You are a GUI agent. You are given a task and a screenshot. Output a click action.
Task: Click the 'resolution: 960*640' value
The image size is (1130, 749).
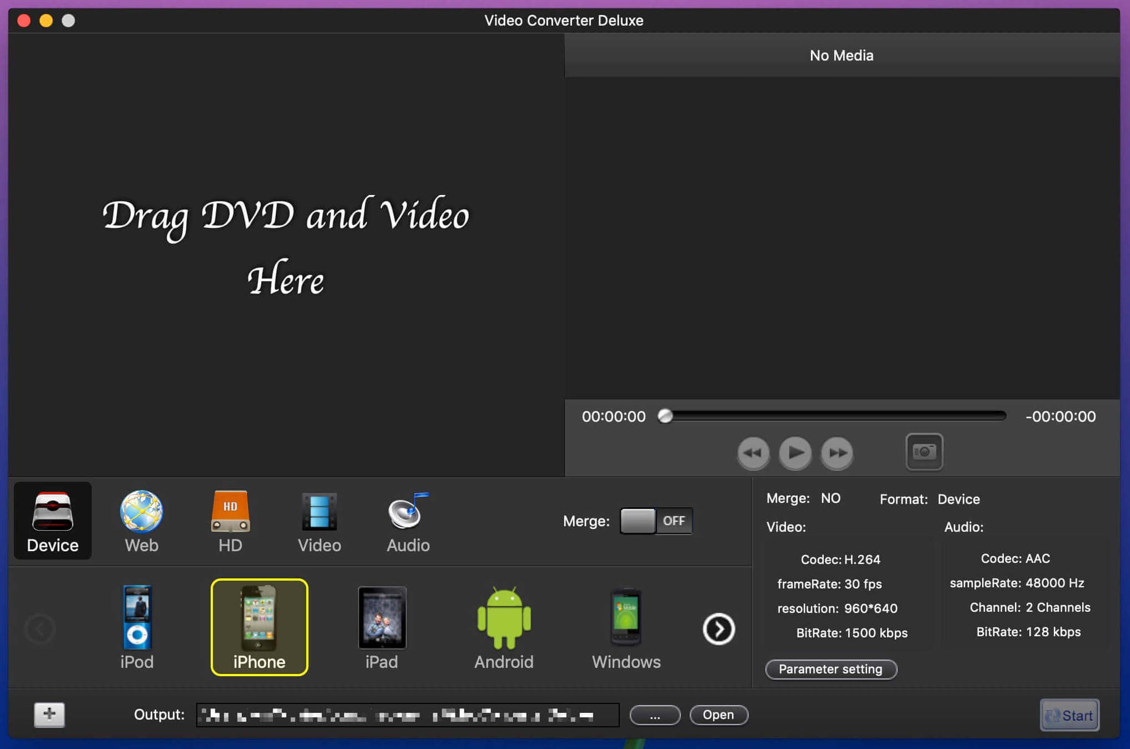click(x=837, y=608)
